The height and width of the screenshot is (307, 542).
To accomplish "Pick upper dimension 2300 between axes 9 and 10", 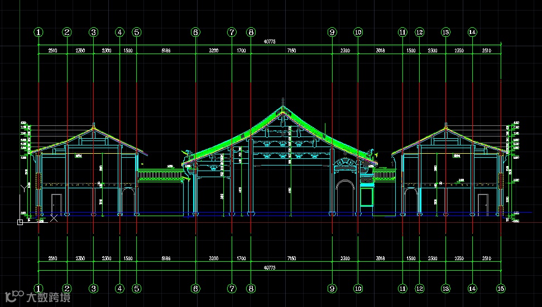I will tap(345, 50).
